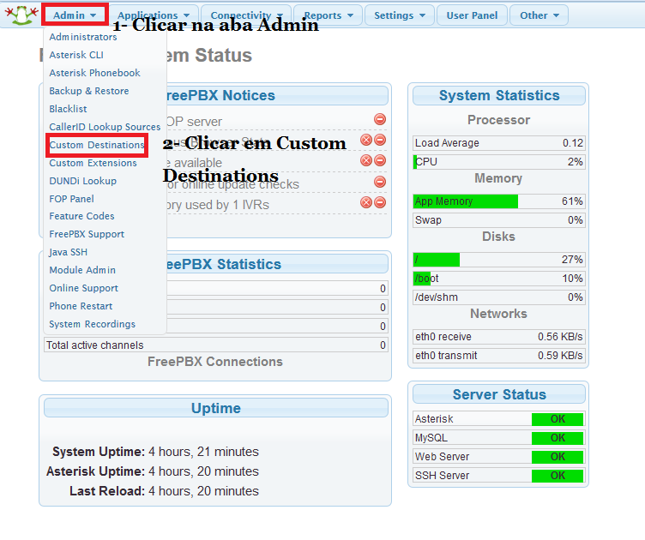Select Custom Destinations from Admin menu
The image size is (645, 540).
pyautogui.click(x=96, y=145)
